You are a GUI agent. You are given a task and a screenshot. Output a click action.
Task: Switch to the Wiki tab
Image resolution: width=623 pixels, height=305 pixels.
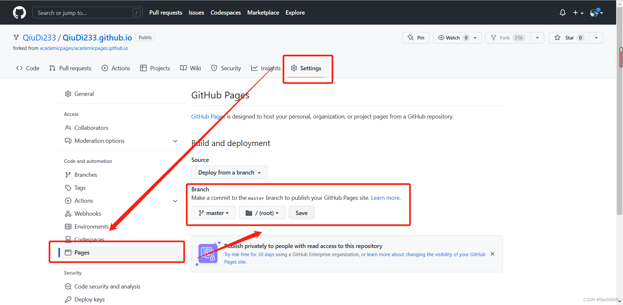tap(191, 68)
